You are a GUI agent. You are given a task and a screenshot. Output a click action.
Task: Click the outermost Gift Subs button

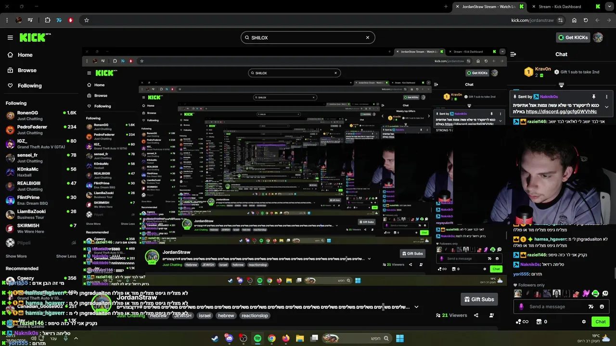pos(479,299)
